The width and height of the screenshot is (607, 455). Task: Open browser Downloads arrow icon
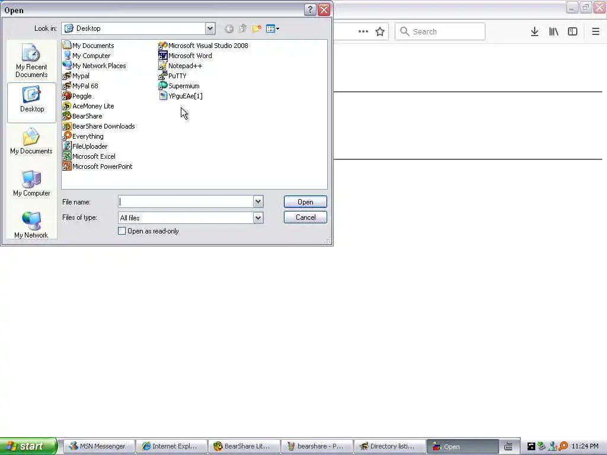(535, 32)
